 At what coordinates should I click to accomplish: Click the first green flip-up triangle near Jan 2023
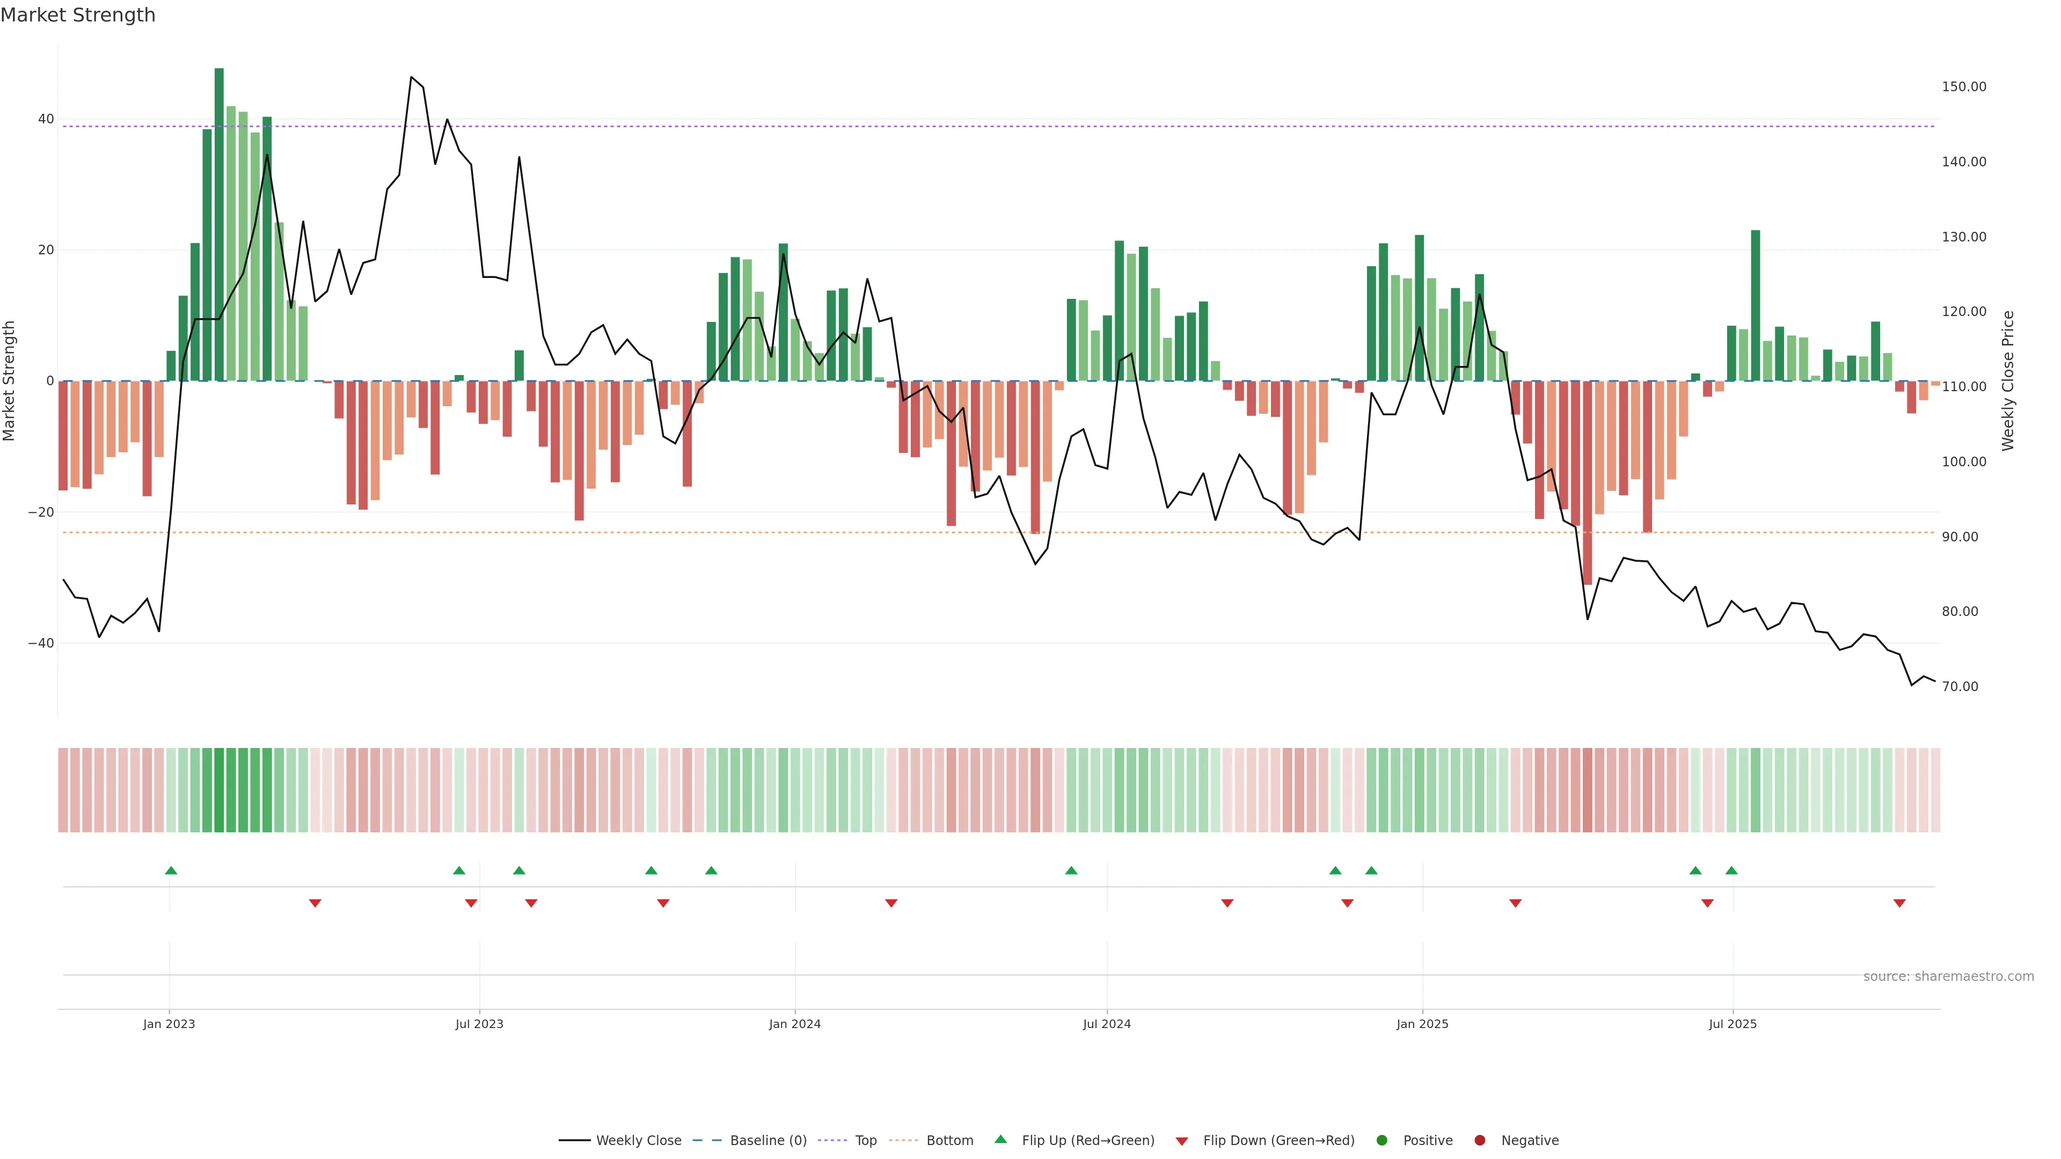pyautogui.click(x=171, y=870)
